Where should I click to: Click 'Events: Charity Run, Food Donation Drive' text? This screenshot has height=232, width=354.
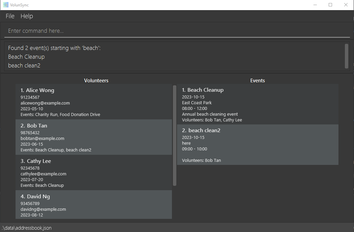[60, 115]
